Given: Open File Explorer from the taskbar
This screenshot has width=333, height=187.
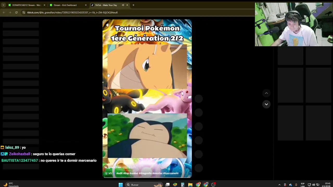Looking at the screenshot, I should click(190, 185).
